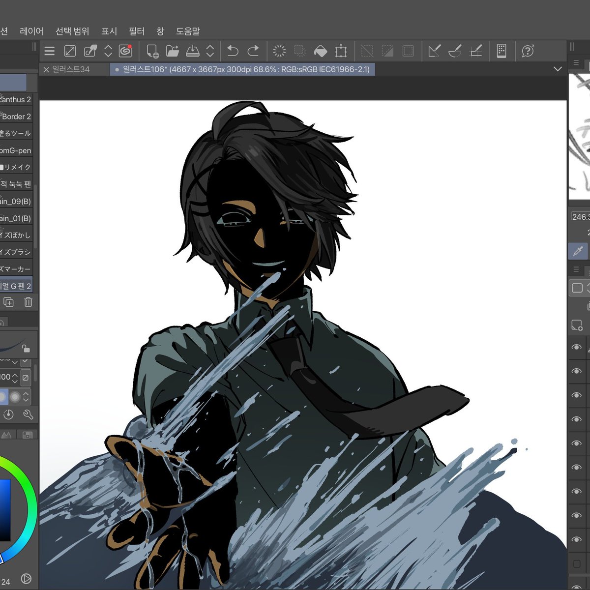Click the Invert selected area icon
Viewport: 590px width, 590px height.
[387, 51]
